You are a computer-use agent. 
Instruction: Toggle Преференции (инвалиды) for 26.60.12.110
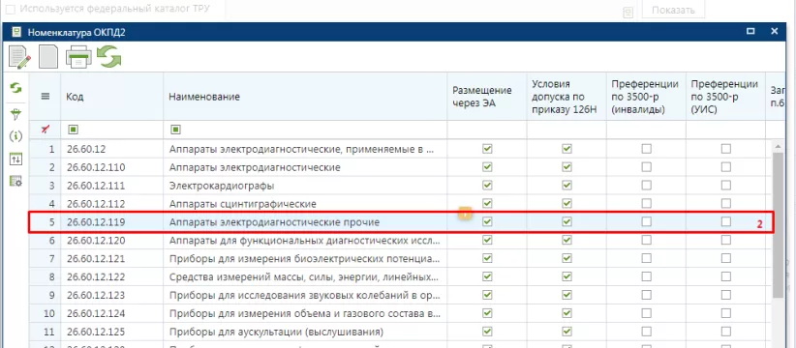pyautogui.click(x=646, y=167)
